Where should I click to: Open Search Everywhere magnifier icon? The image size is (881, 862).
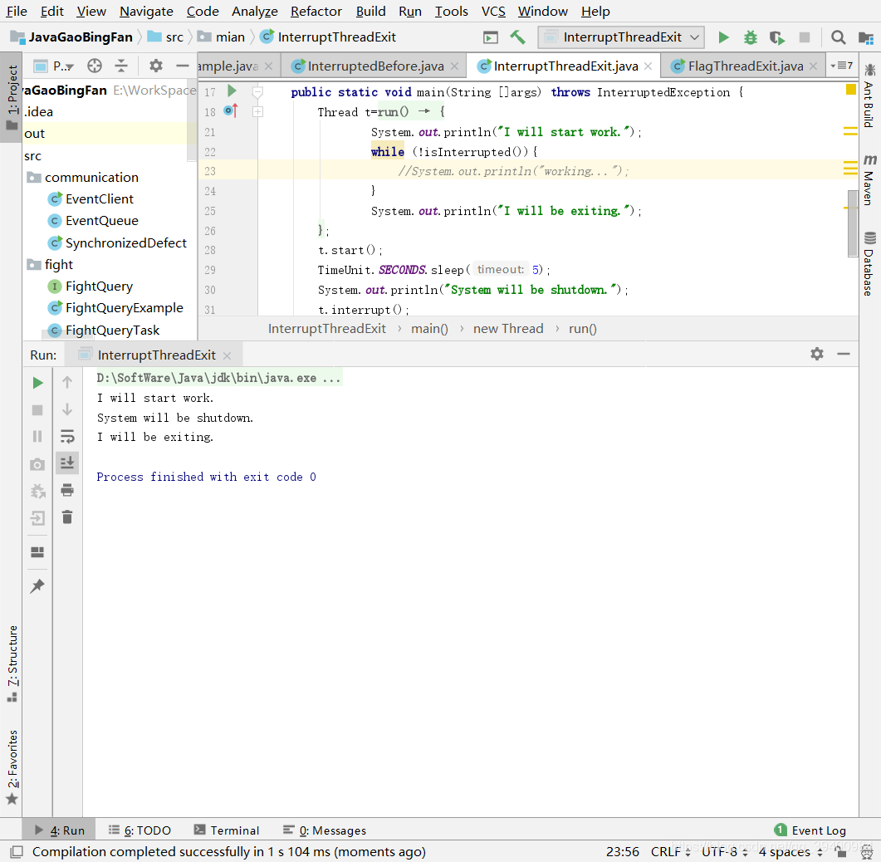pyautogui.click(x=838, y=37)
